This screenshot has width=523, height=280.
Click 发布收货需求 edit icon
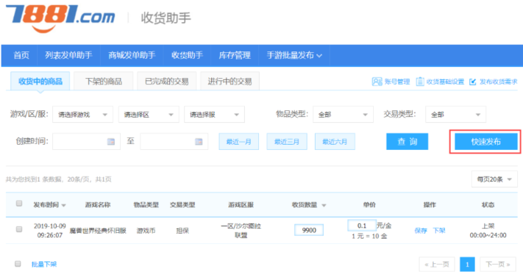tap(473, 82)
